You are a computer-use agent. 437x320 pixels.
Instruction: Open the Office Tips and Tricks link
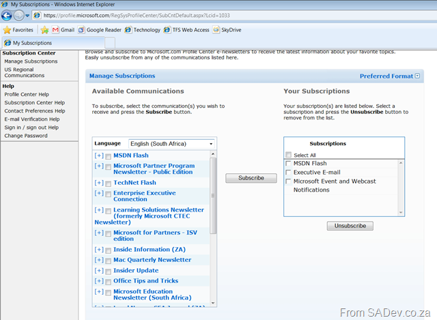(x=145, y=280)
